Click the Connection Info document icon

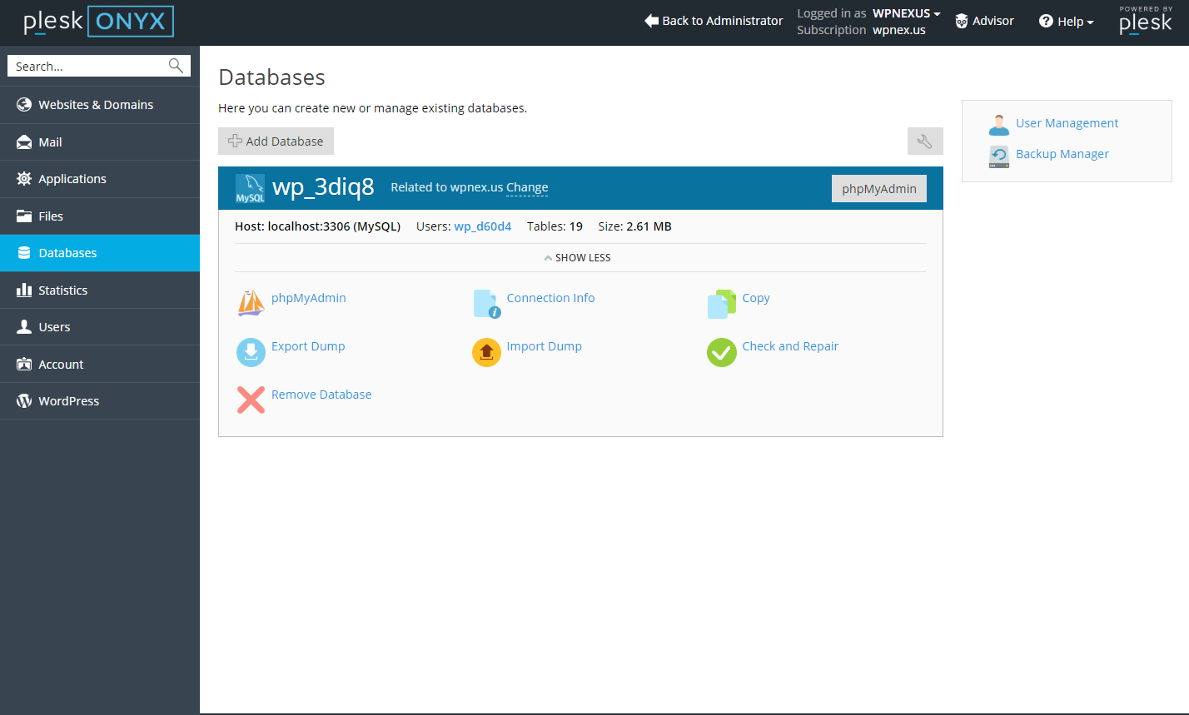click(x=487, y=304)
